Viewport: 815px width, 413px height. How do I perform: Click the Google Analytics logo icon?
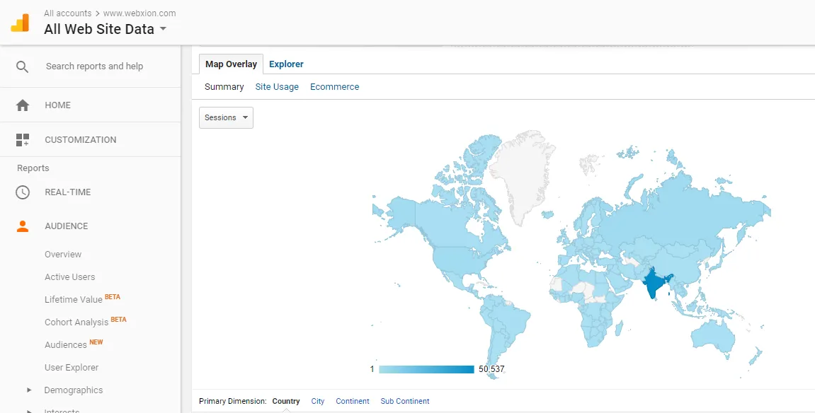(x=20, y=23)
